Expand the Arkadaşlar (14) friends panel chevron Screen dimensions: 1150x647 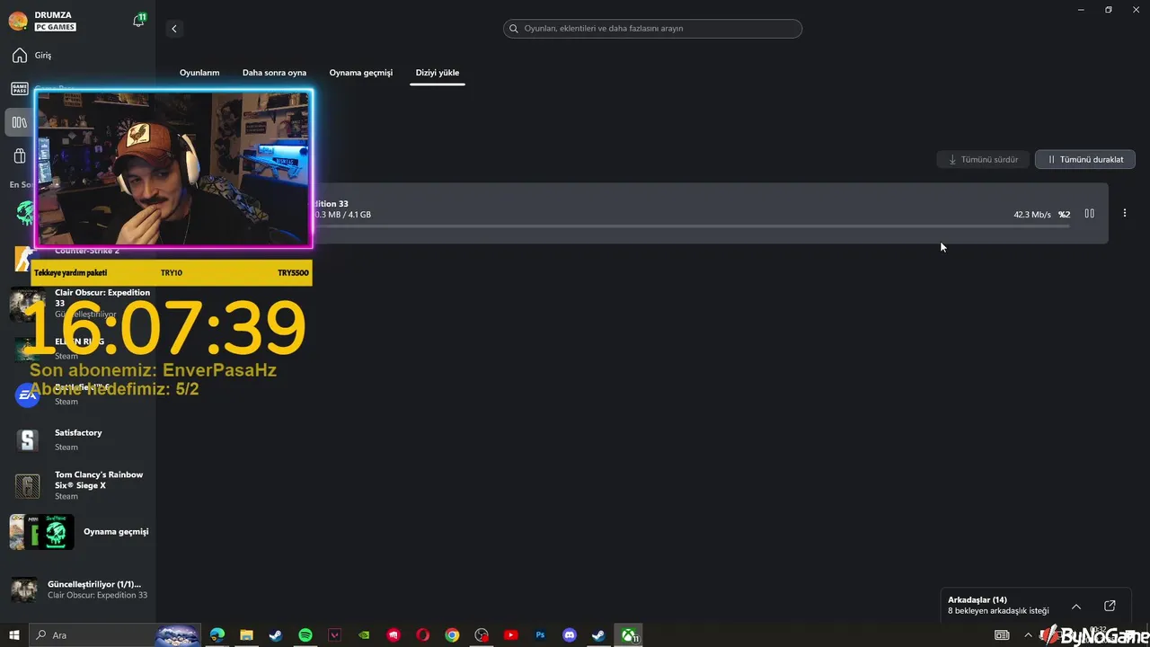tap(1076, 607)
